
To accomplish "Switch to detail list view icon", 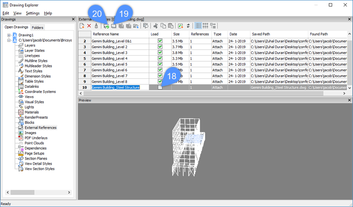I will [x=198, y=26].
